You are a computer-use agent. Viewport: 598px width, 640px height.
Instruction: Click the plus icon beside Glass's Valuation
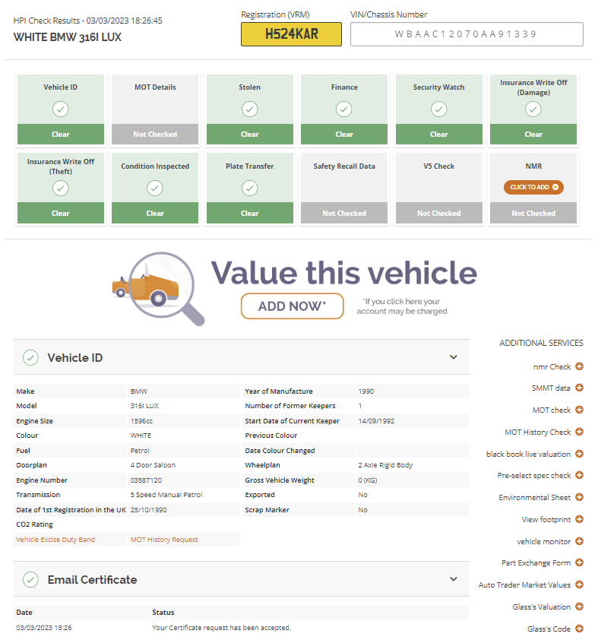579,606
